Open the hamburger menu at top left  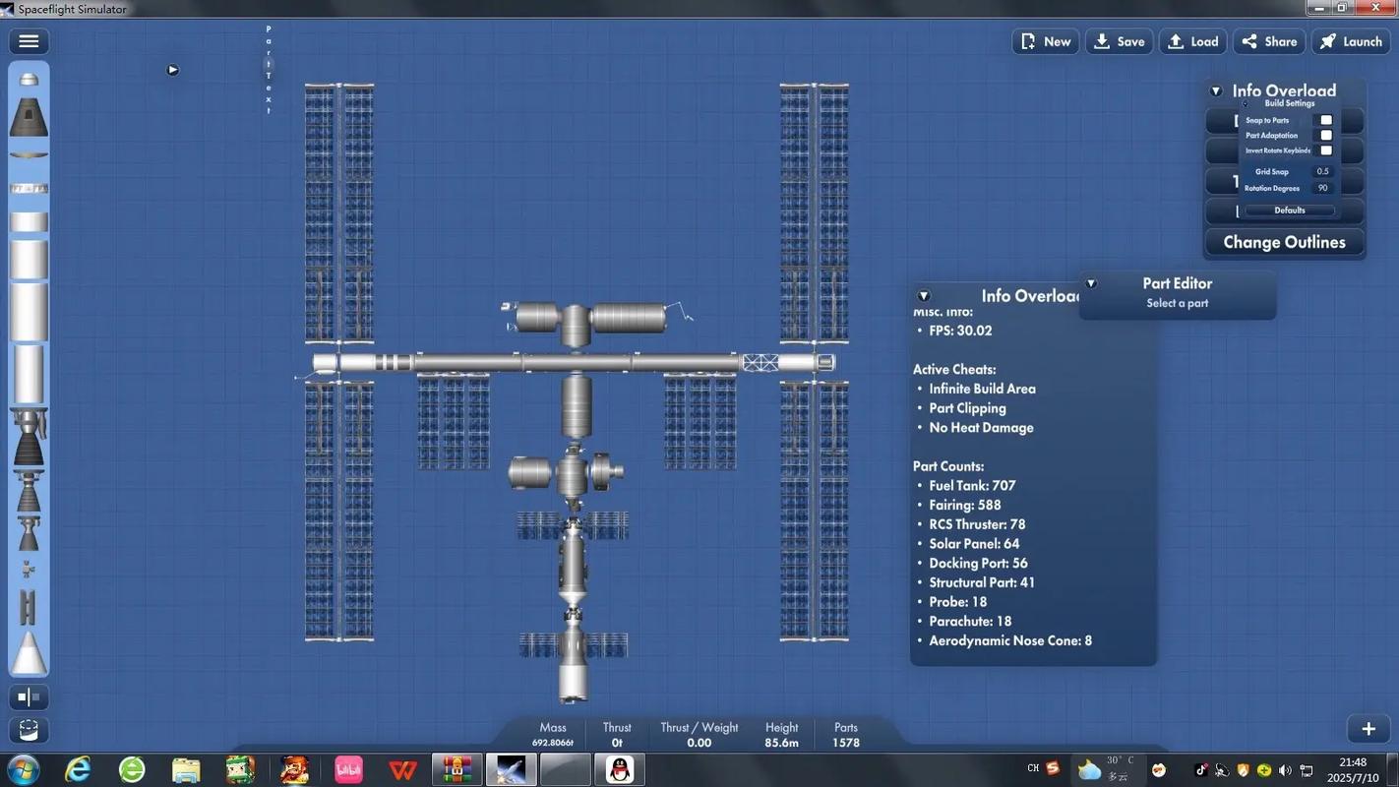[x=29, y=41]
